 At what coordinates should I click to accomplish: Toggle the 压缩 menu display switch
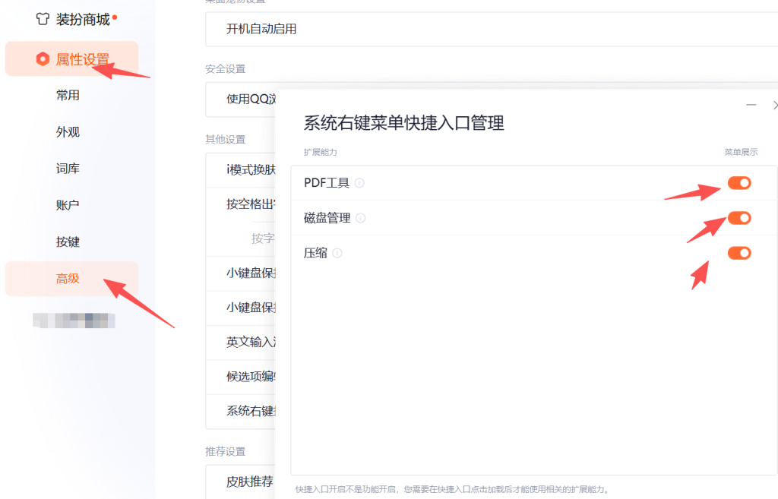click(x=738, y=253)
